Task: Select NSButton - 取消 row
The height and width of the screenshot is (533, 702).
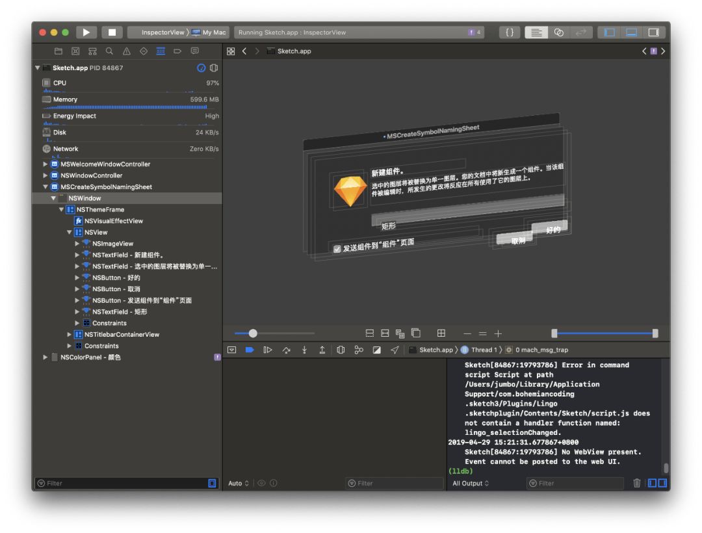Action: (116, 289)
